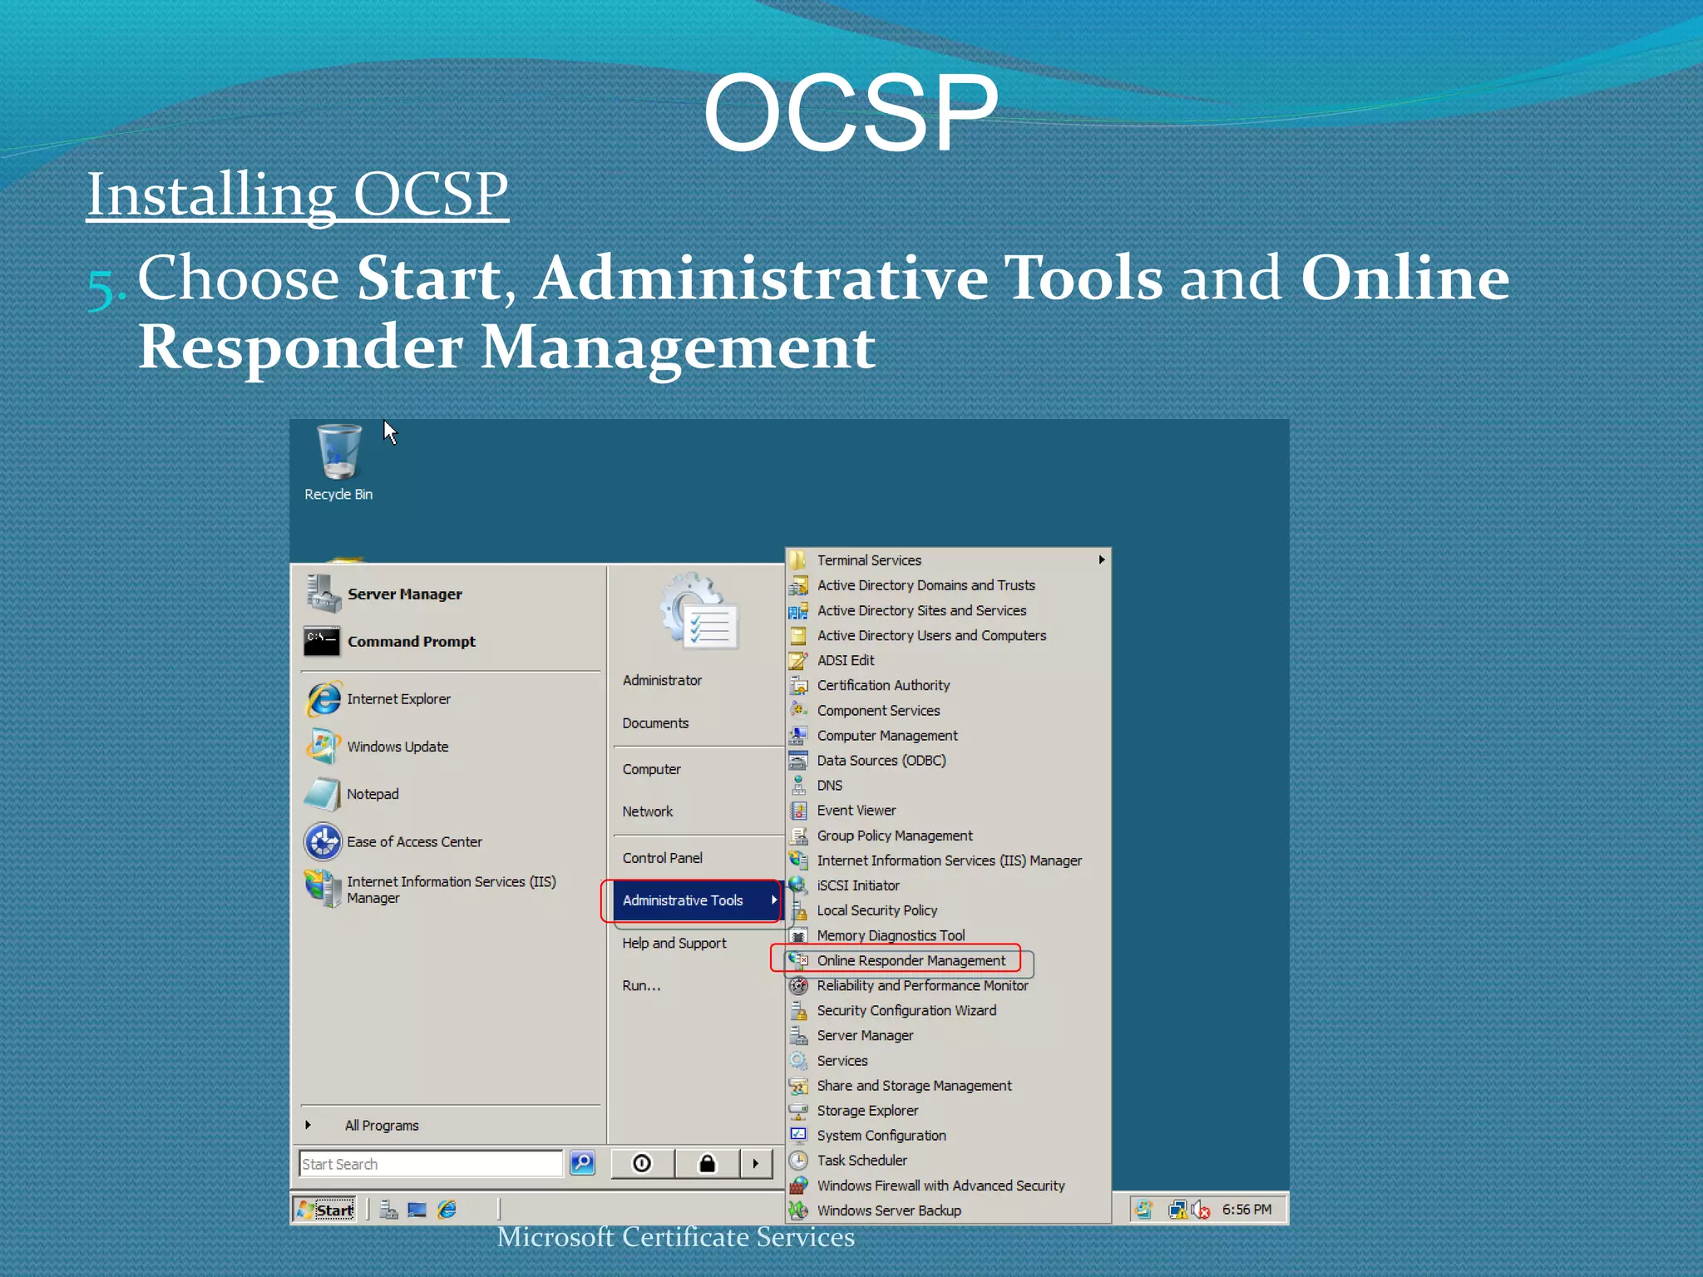The image size is (1703, 1277).
Task: Click the Task Scheduler clock icon
Action: [x=798, y=1161]
